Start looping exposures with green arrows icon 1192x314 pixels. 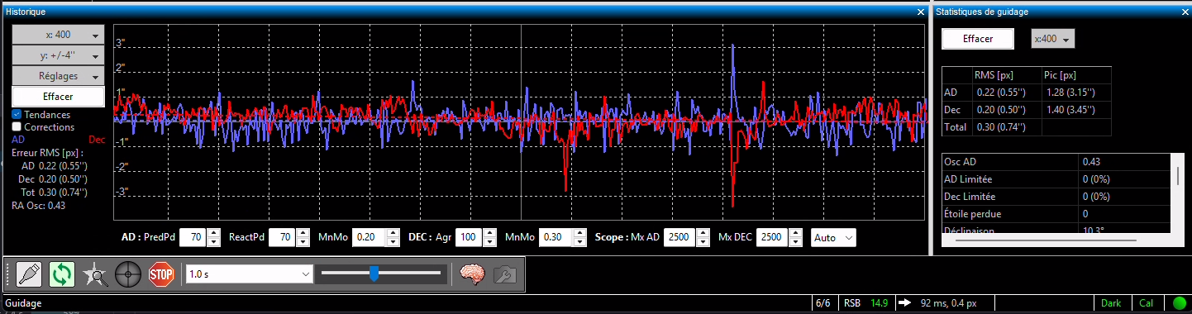pos(62,274)
